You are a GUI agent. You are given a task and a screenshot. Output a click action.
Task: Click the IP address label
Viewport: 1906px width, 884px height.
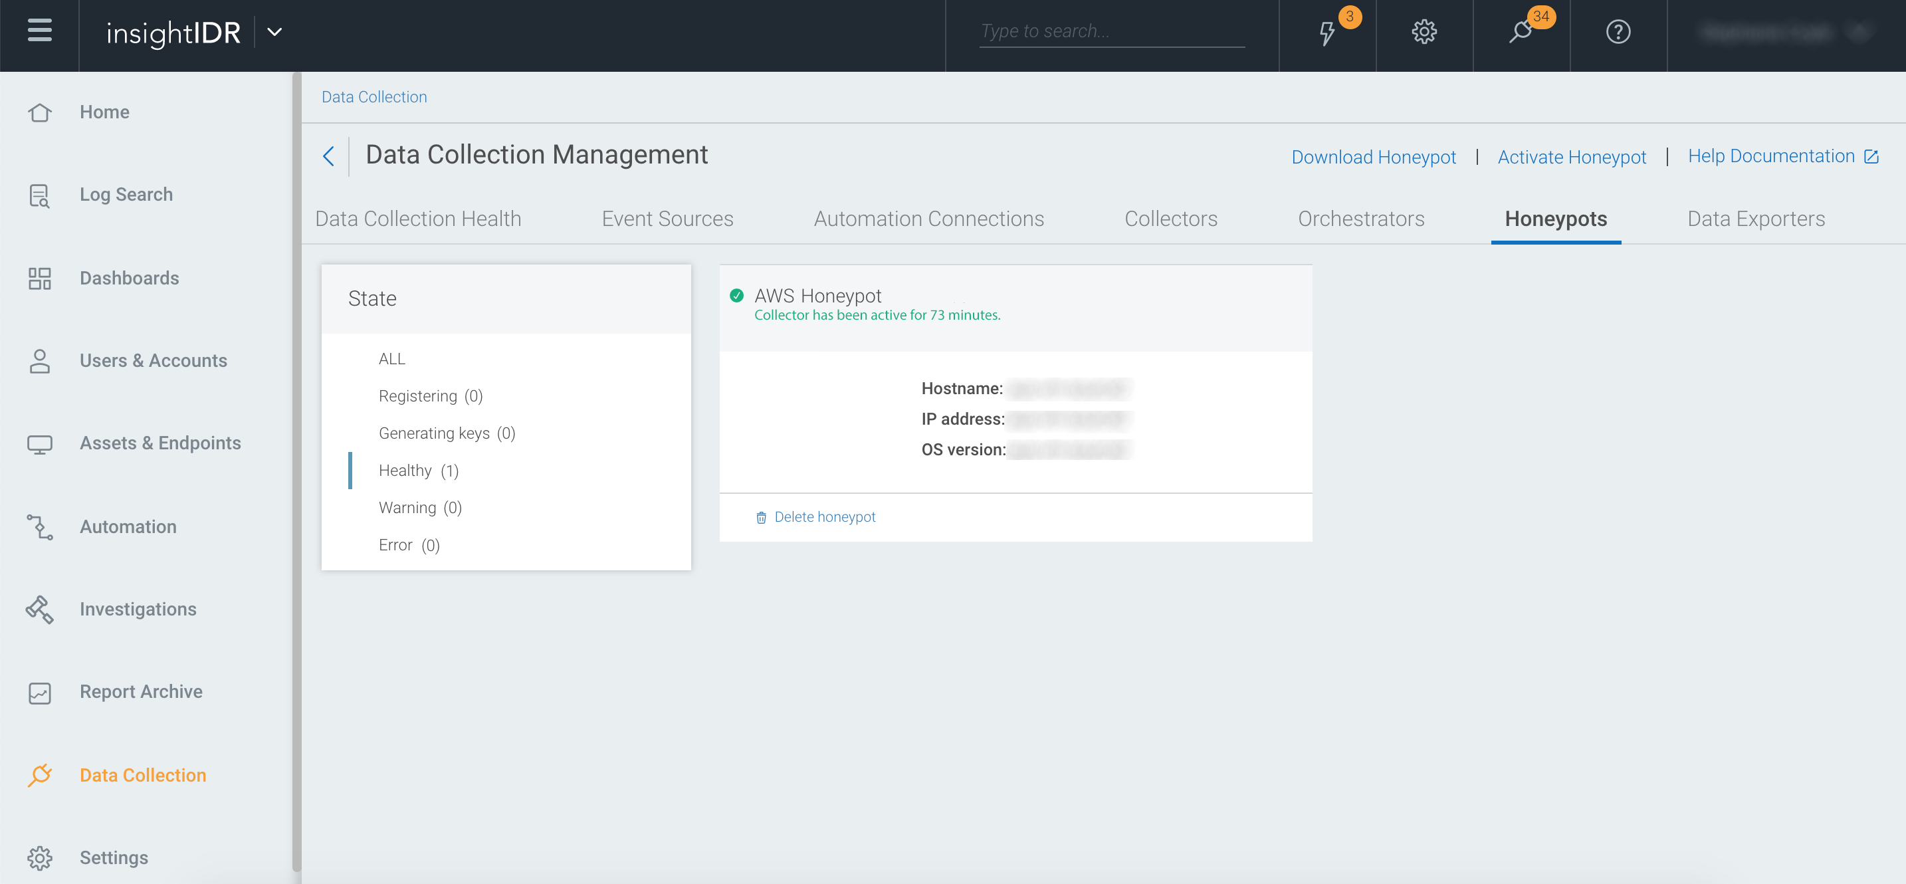pyautogui.click(x=962, y=419)
